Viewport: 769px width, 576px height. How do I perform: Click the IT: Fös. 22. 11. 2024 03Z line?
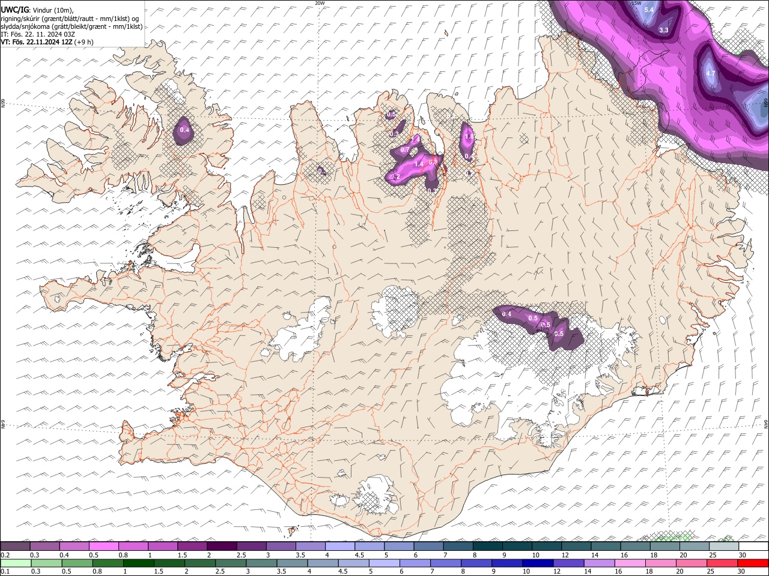click(x=38, y=34)
